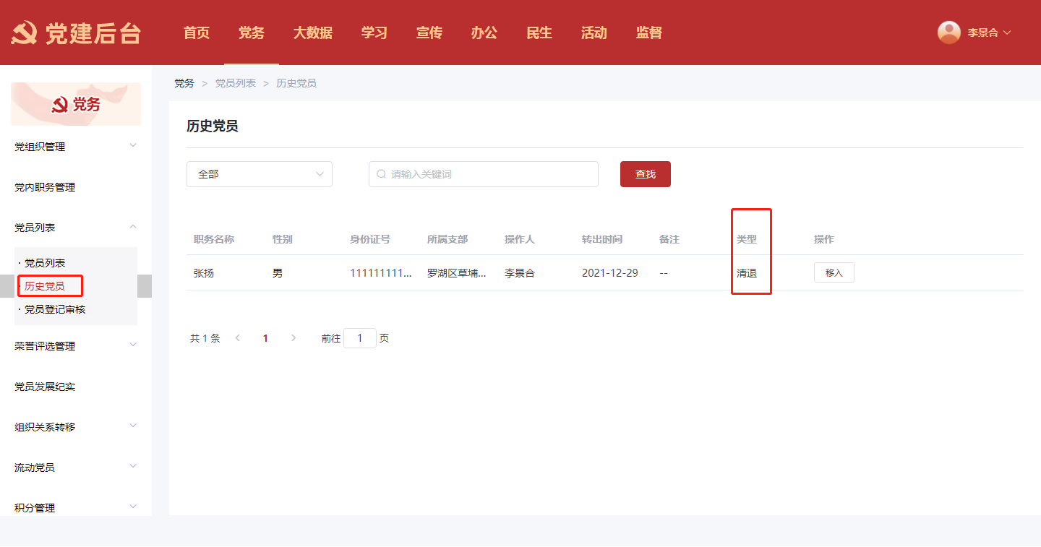Open 党员登记审核 in sidebar submenu
Viewport: 1041px width, 547px height.
(55, 309)
